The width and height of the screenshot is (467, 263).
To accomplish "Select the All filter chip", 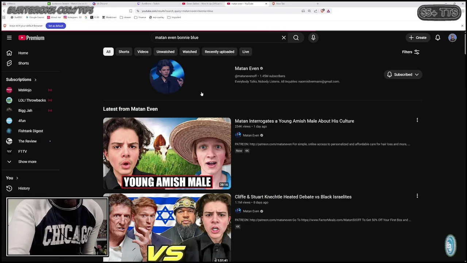I will click(x=108, y=52).
